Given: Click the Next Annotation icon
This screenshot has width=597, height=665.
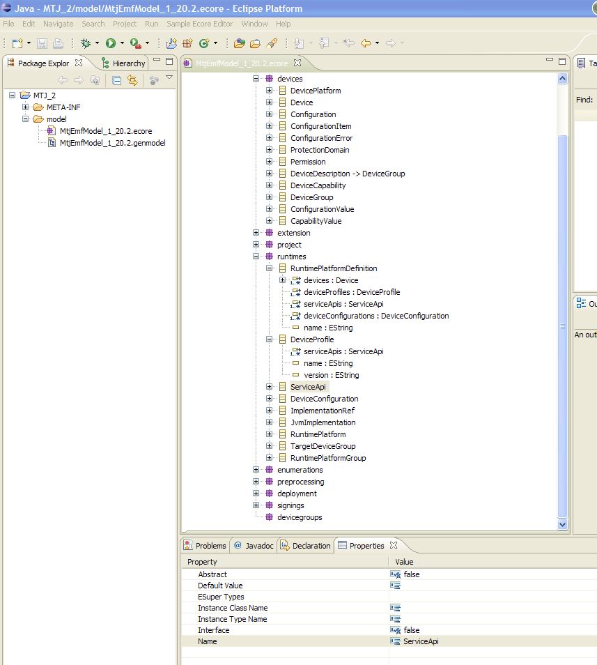Looking at the screenshot, I should tap(299, 43).
